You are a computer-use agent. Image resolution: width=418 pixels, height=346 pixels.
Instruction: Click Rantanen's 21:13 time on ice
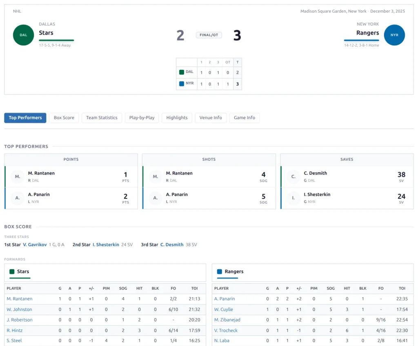tap(194, 299)
